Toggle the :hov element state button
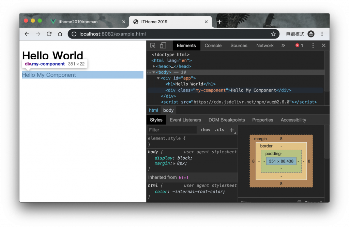The width and height of the screenshot is (349, 228). pyautogui.click(x=206, y=130)
